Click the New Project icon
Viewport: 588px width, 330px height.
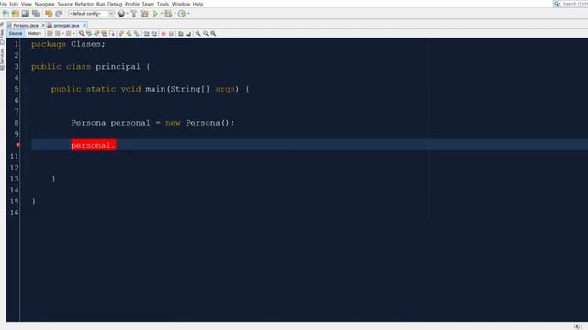16,14
